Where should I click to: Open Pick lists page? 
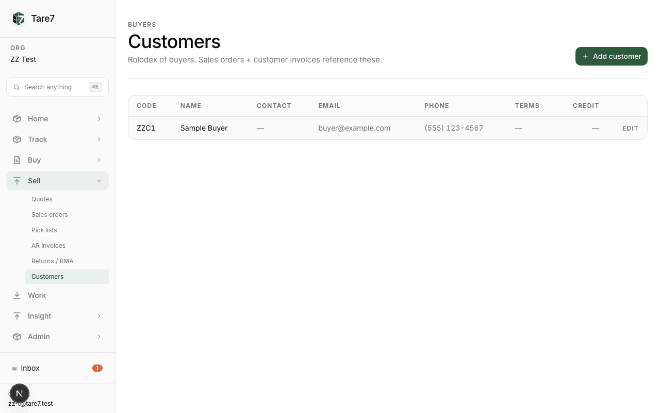click(67, 230)
